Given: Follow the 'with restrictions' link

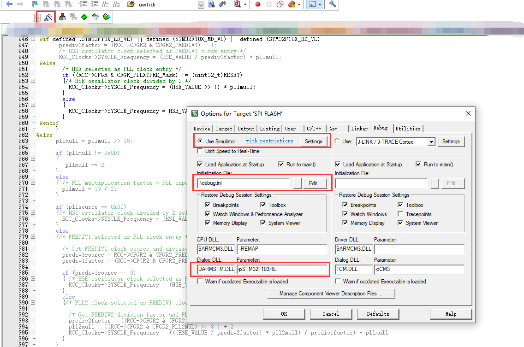Looking at the screenshot, I should click(270, 141).
